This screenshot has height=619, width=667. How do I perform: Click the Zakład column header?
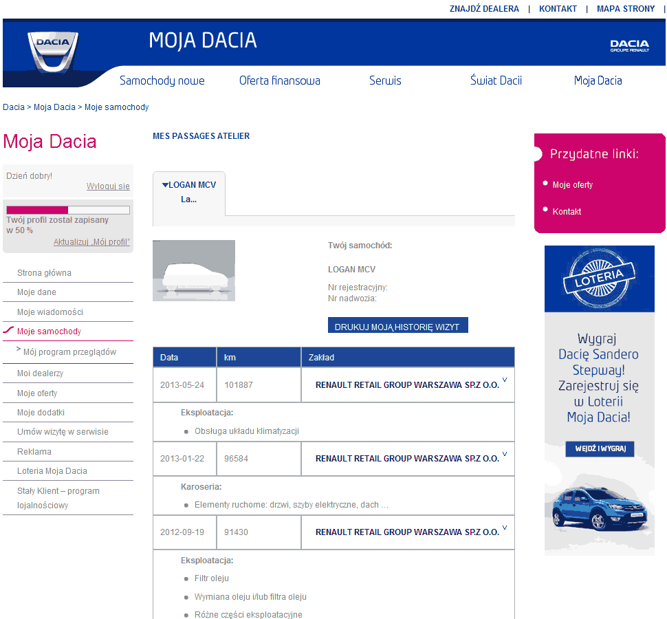(408, 358)
